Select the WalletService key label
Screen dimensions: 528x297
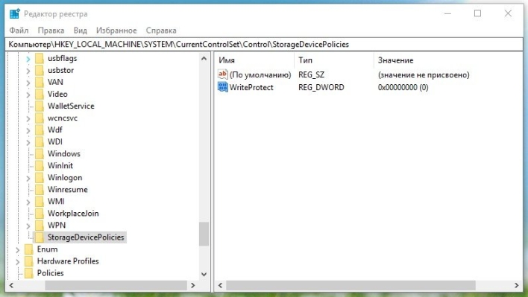[x=71, y=106]
